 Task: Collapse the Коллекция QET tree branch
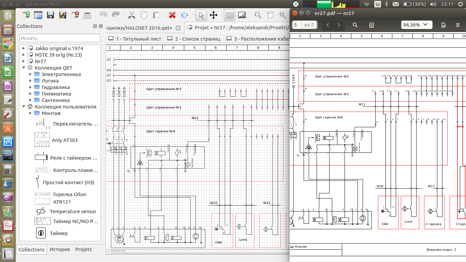[23, 68]
